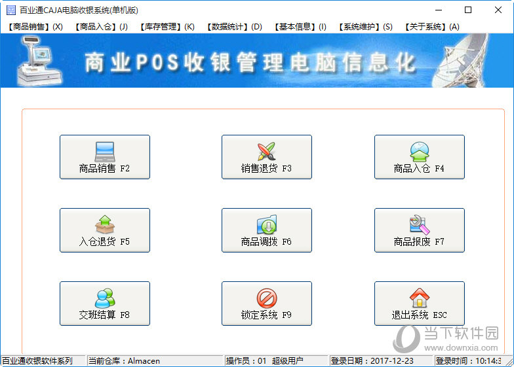Click the application icon in title bar
Image resolution: width=514 pixels, height=367 pixels.
[10, 10]
